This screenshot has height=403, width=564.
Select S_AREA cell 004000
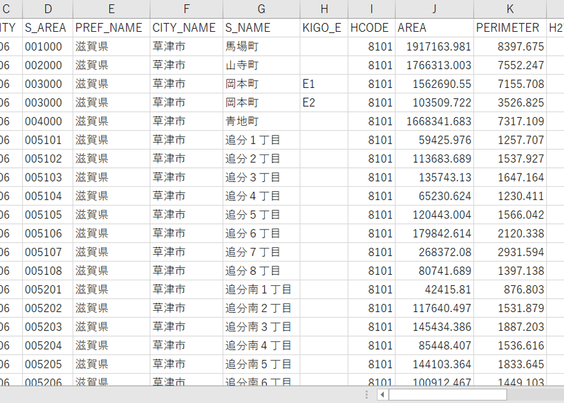[x=48, y=122]
